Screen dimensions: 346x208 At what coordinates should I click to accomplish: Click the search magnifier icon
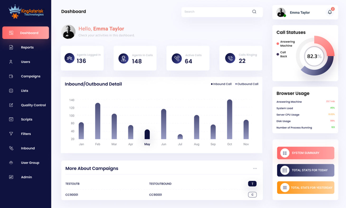(254, 12)
